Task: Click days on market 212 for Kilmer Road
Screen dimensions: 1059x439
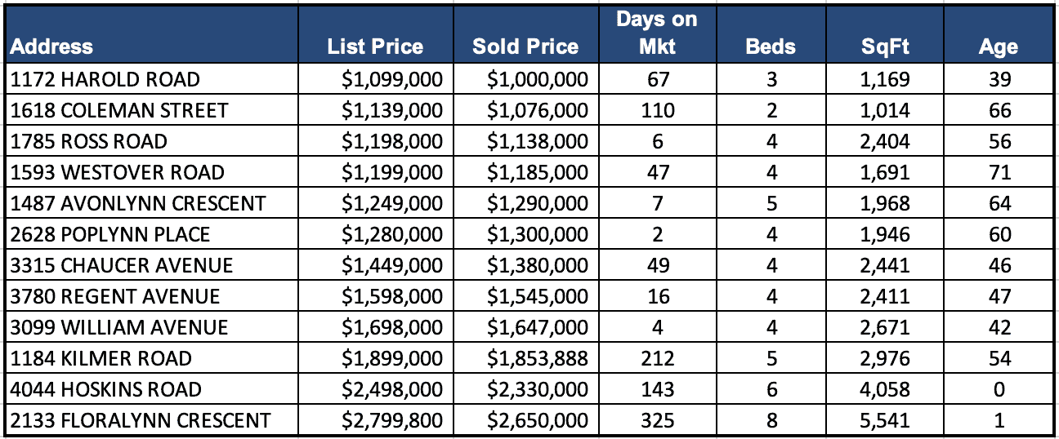Action: tap(657, 358)
